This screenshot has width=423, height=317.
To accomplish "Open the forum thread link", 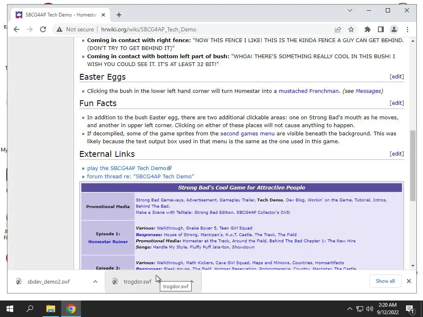I will click(140, 176).
